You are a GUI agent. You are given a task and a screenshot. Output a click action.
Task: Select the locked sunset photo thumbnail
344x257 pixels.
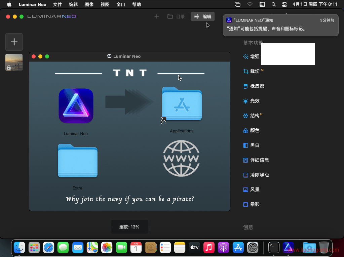[14, 62]
